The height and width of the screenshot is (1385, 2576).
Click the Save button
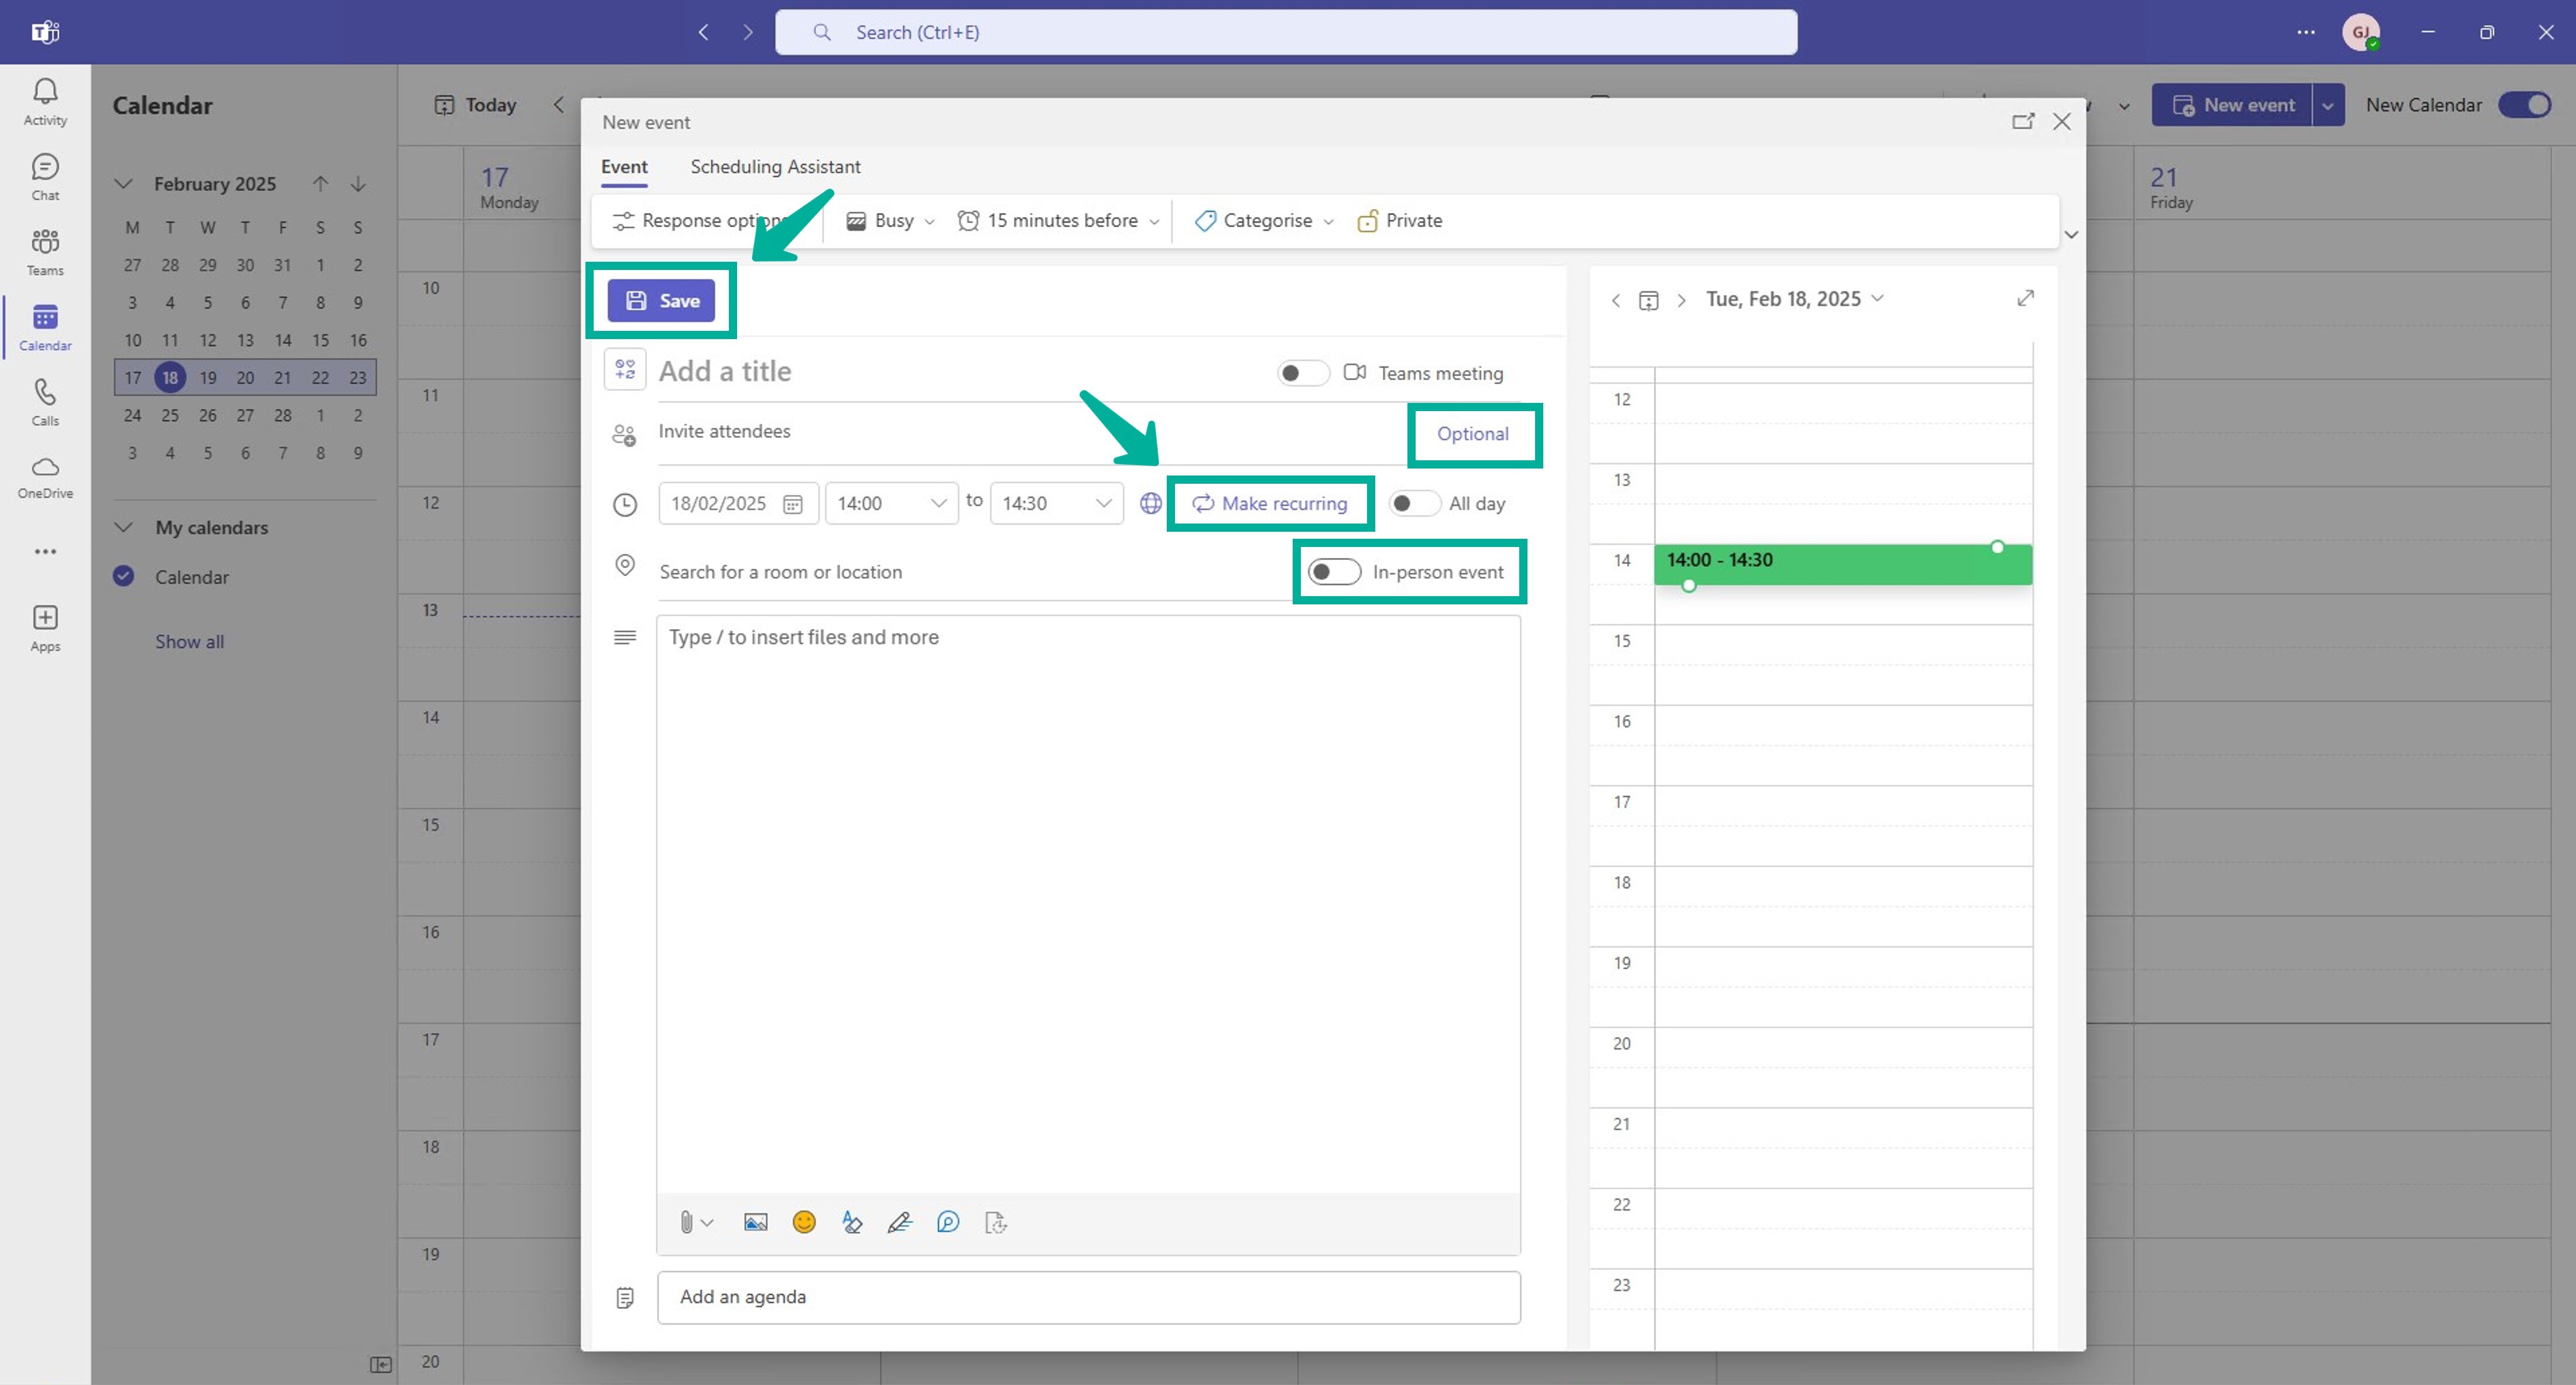pos(661,299)
